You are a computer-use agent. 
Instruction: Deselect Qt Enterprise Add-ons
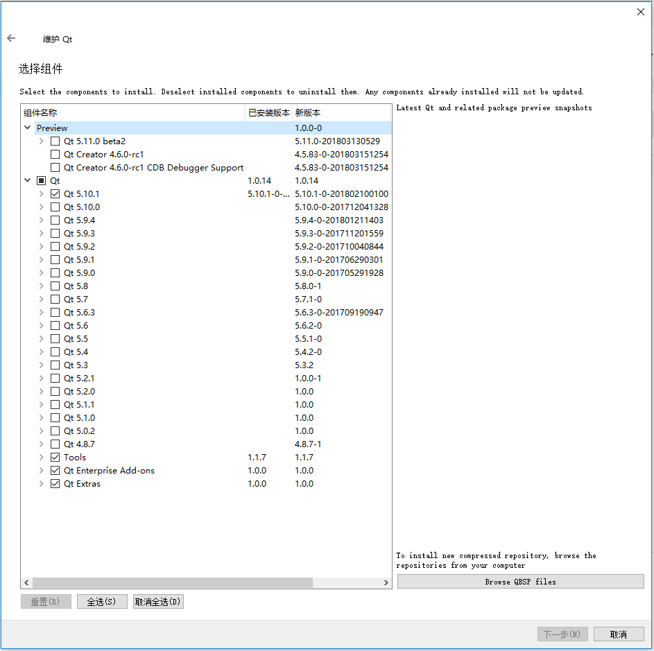pos(55,470)
